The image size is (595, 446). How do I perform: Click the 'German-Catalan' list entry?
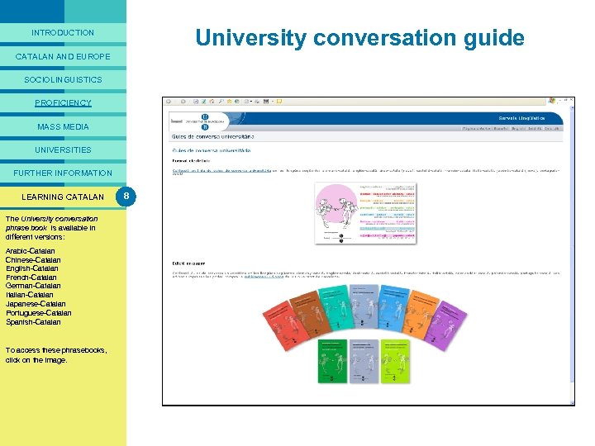(x=33, y=286)
